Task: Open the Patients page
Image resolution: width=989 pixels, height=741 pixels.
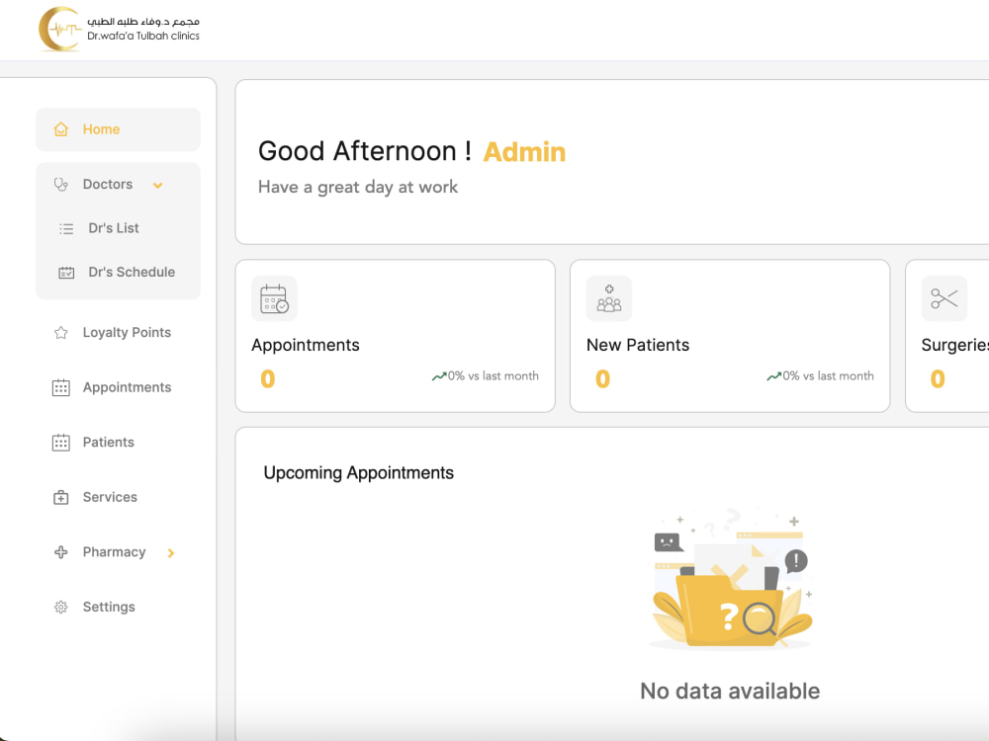Action: point(109,443)
